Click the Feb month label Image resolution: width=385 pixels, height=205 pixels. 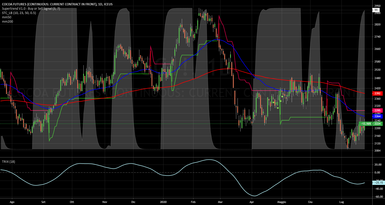point(193,202)
